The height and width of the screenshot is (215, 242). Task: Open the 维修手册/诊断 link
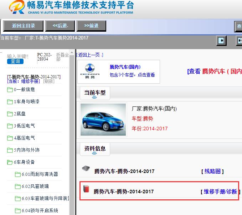[220, 192]
